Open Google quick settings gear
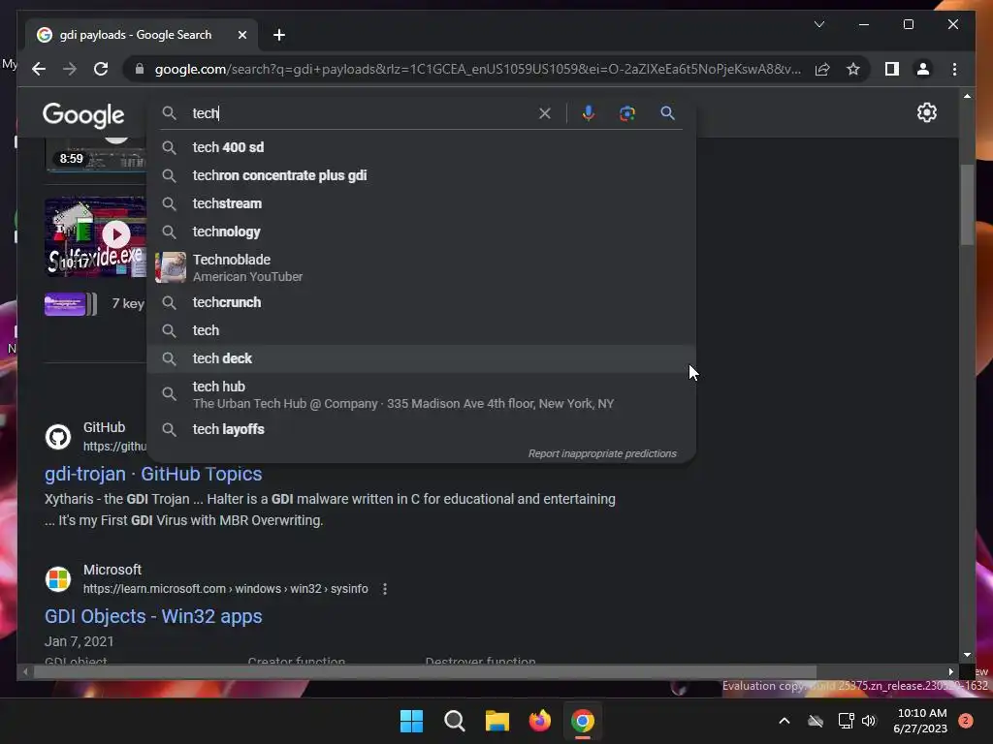The width and height of the screenshot is (993, 744). pos(926,112)
